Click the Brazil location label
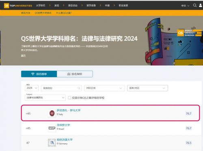This screenshot has height=151, width=203. [x=60, y=129]
